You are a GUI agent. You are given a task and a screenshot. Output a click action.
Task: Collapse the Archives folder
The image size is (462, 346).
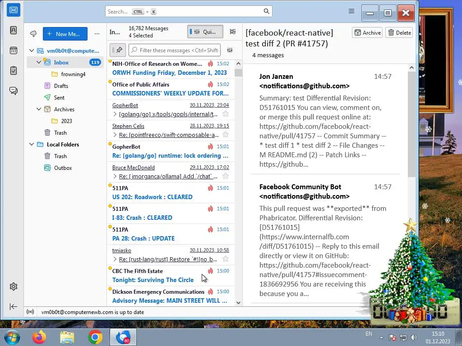(x=39, y=109)
